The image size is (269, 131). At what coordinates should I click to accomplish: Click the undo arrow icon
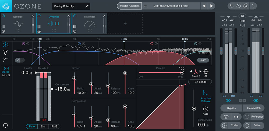(x=231, y=6)
